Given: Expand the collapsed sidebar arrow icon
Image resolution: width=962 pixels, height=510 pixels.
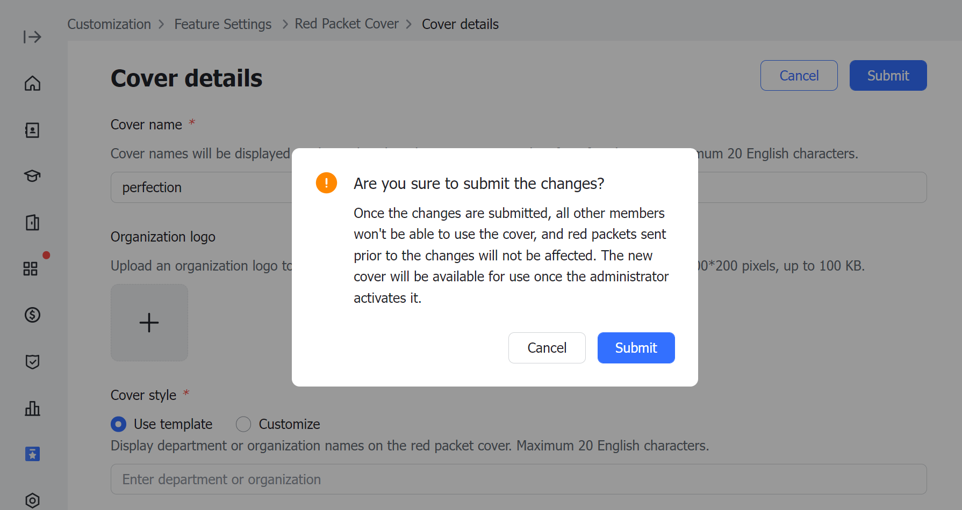Looking at the screenshot, I should (x=32, y=37).
